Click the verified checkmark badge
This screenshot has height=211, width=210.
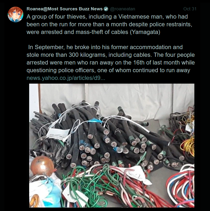106,9
